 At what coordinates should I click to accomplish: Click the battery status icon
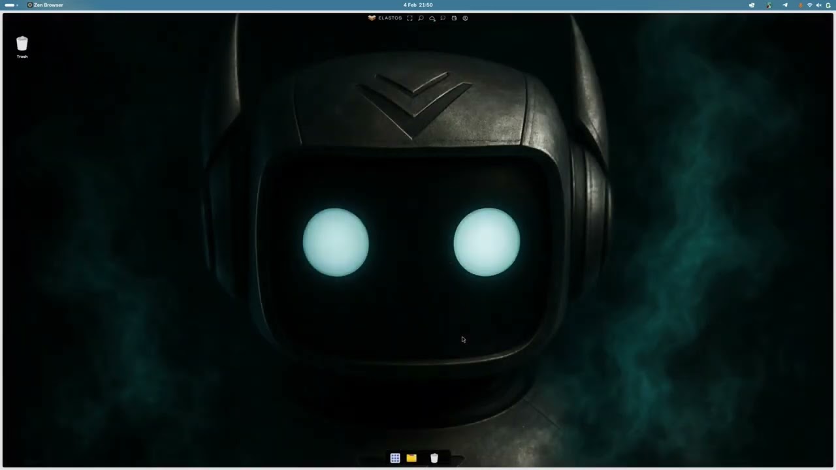coord(828,5)
